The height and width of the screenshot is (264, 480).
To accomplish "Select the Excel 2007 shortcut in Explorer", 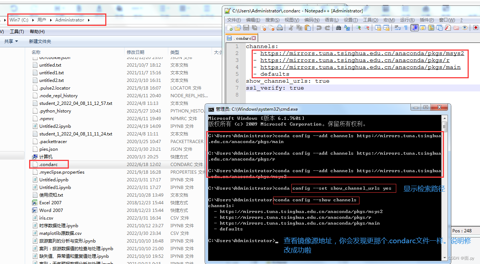I will pos(50,202).
